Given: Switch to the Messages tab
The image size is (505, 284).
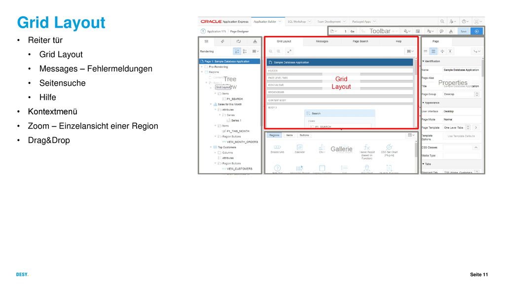Looking at the screenshot, I should point(322,41).
